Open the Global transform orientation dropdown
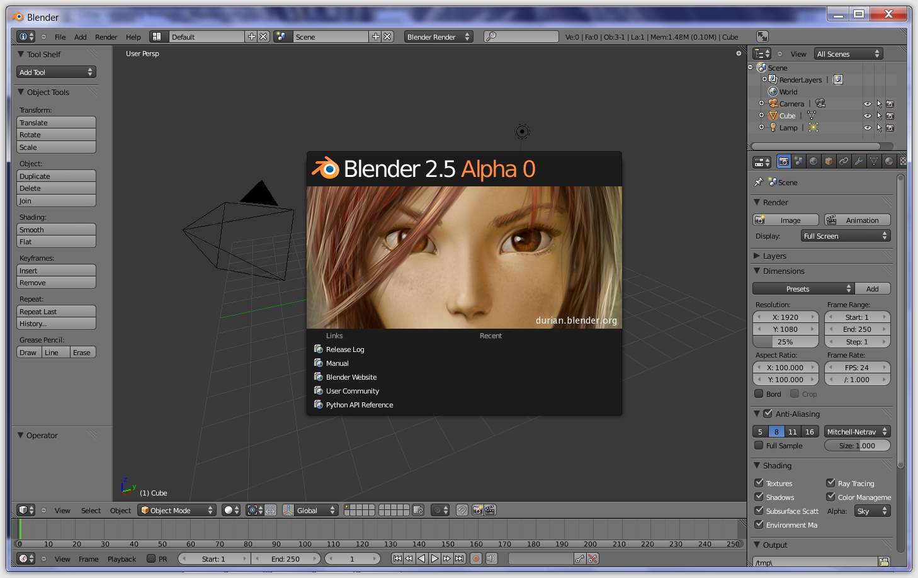The width and height of the screenshot is (918, 578). point(310,510)
